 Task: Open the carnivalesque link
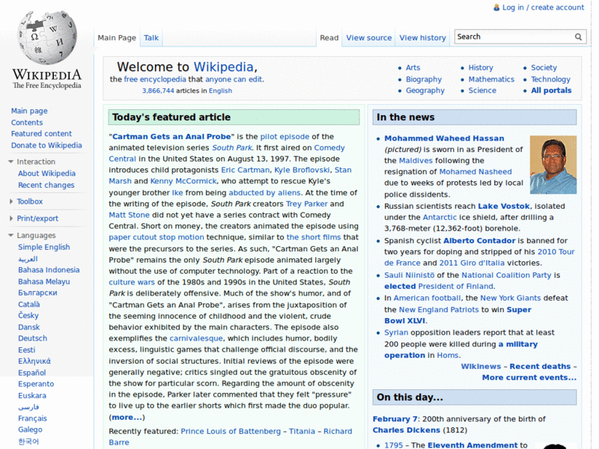click(196, 339)
